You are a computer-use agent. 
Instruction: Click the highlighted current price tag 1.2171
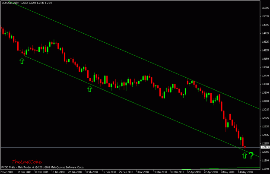[x=265, y=147]
